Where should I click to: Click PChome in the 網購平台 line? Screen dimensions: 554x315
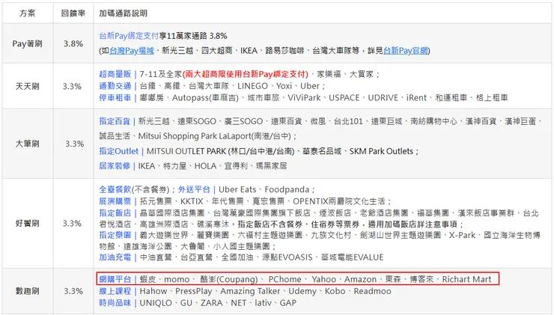[x=284, y=279]
